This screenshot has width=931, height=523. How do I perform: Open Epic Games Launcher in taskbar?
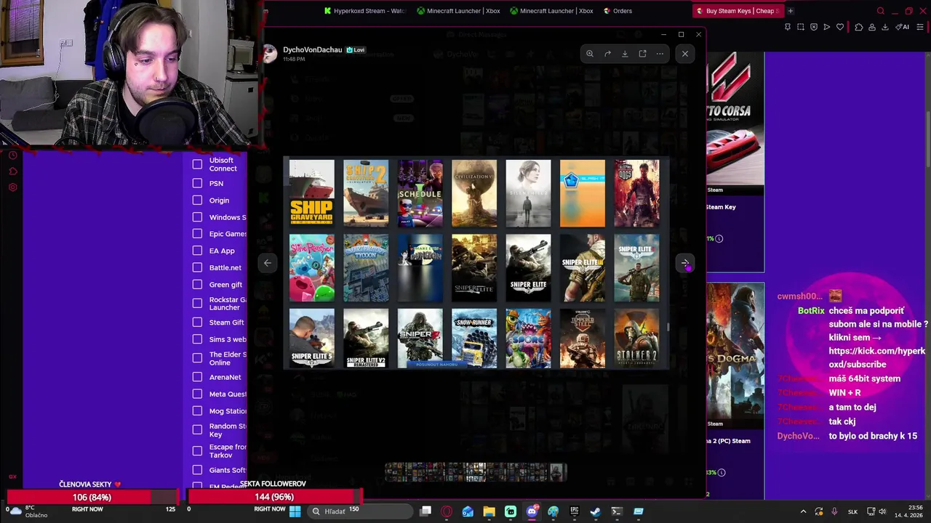[x=575, y=511]
